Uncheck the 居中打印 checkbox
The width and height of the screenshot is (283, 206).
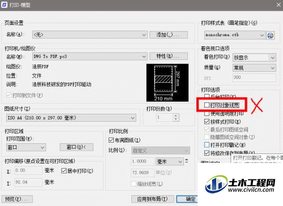[64, 171]
